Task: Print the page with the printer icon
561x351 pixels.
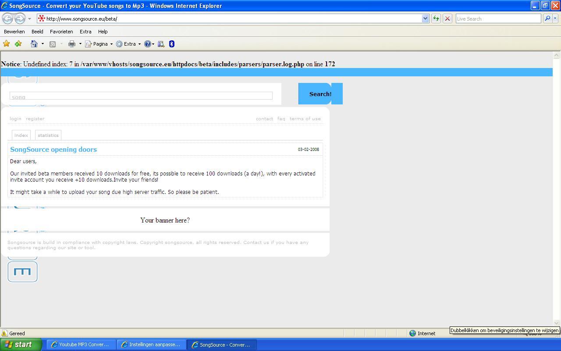Action: 72,44
